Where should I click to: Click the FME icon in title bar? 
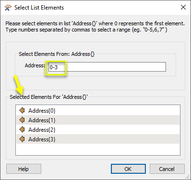click(x=8, y=8)
